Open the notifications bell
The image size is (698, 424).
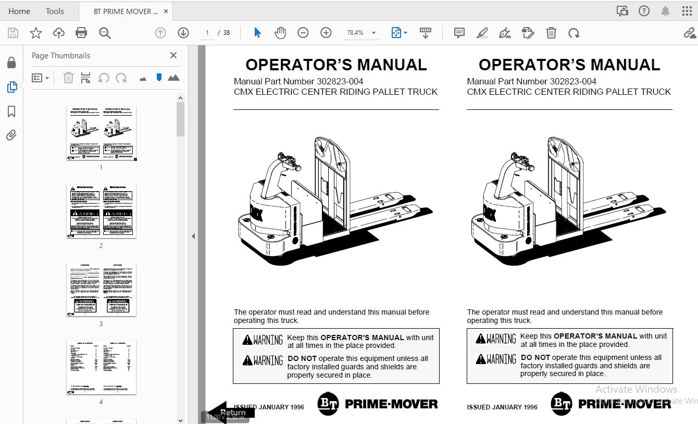pos(666,11)
